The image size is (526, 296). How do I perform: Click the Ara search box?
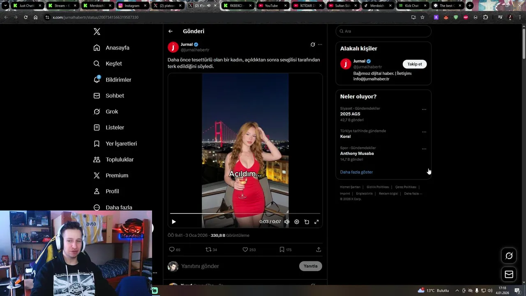pos(383,31)
